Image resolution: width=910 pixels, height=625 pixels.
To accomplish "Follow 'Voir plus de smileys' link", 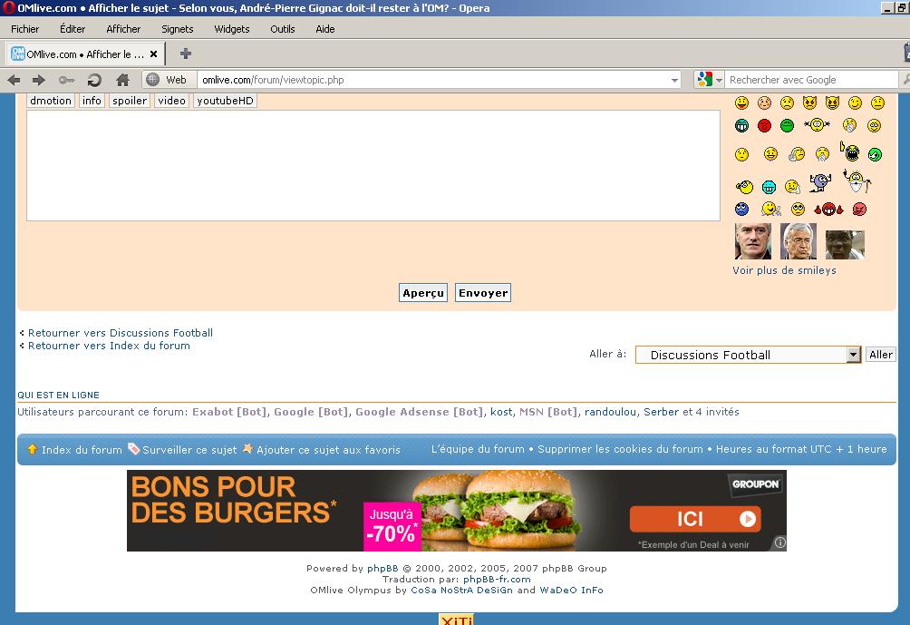I will [784, 270].
